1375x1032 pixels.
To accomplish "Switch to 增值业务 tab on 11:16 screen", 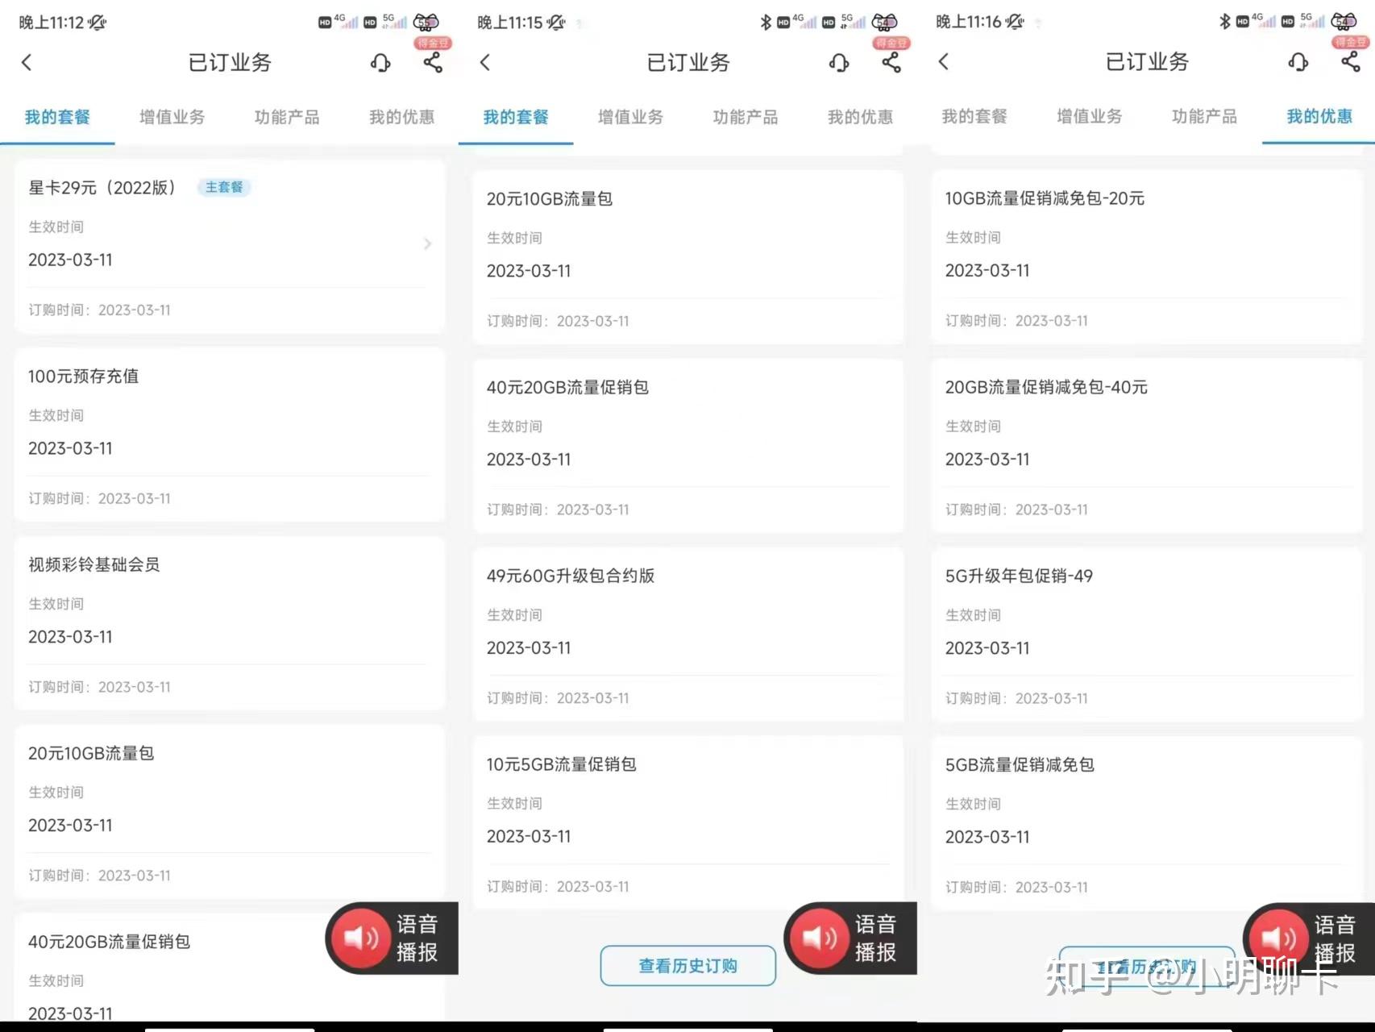I will pos(1089,116).
